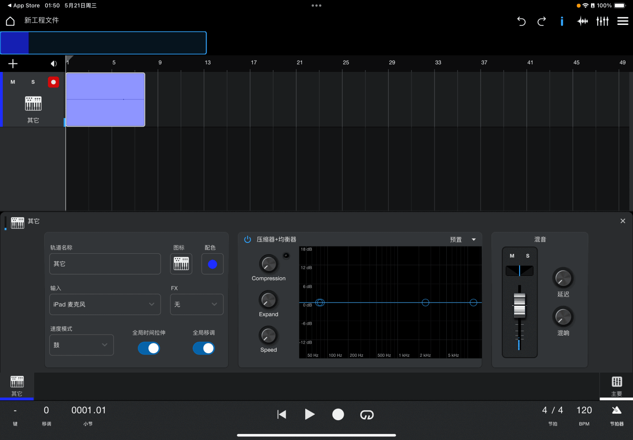Open the waveform editor icon
Viewport: 633px width, 440px height.
(x=583, y=21)
